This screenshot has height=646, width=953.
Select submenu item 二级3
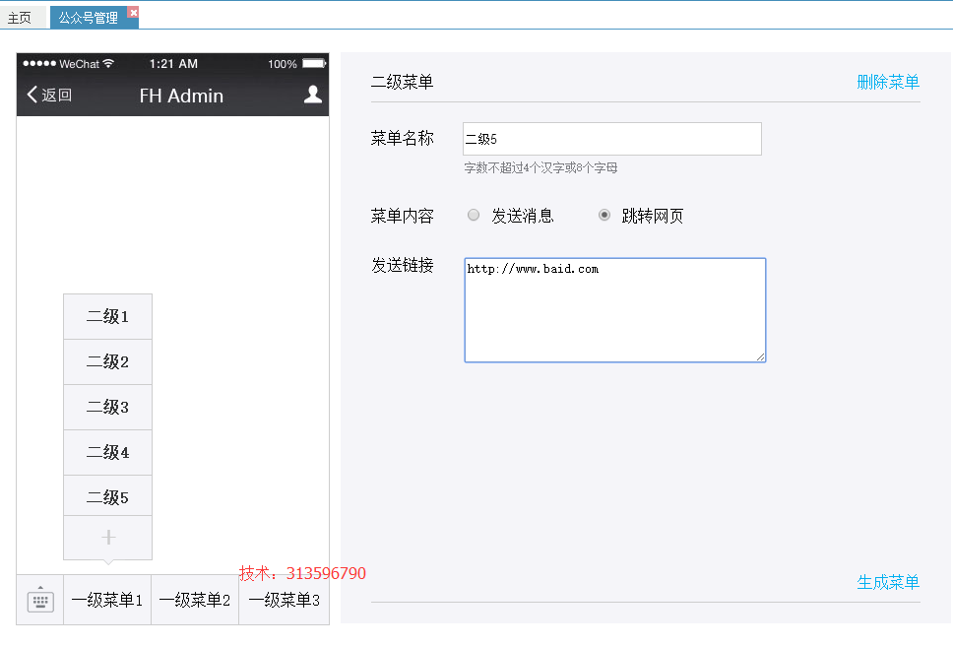click(x=107, y=407)
